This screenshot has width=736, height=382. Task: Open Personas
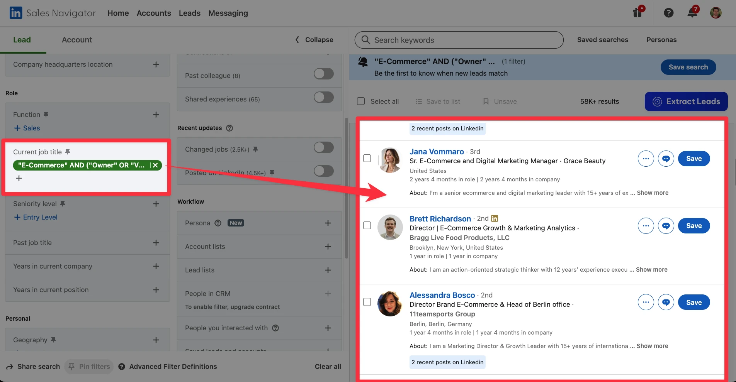pyautogui.click(x=661, y=40)
